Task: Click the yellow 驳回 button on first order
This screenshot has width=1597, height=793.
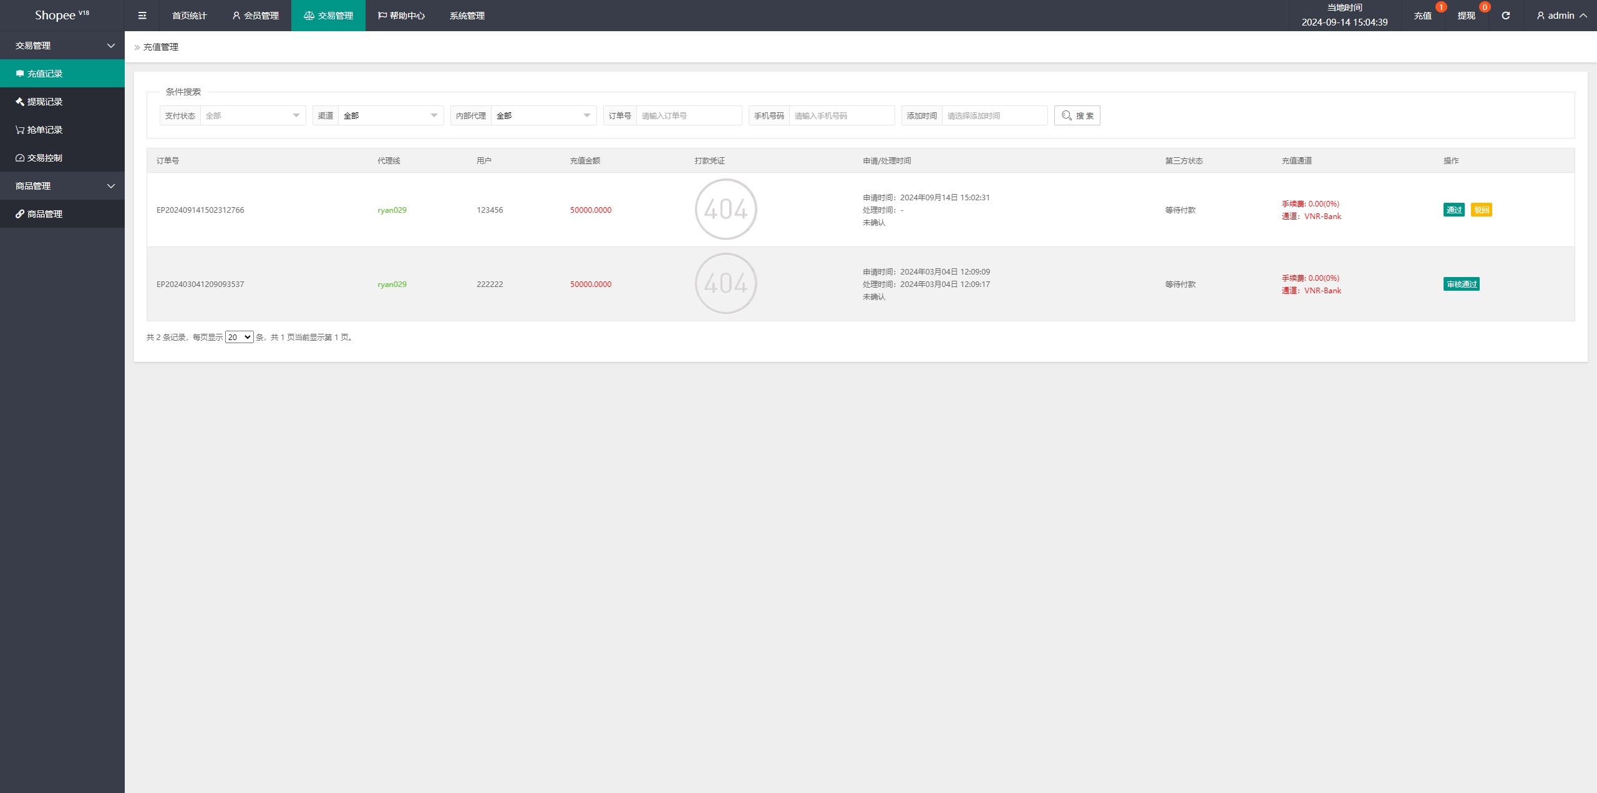Action: [x=1481, y=210]
